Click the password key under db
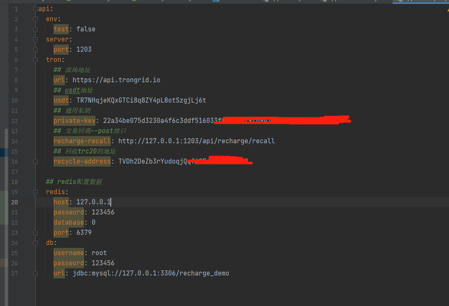449x306 pixels. click(69, 263)
